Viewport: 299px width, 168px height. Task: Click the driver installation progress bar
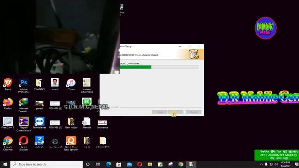(159, 67)
